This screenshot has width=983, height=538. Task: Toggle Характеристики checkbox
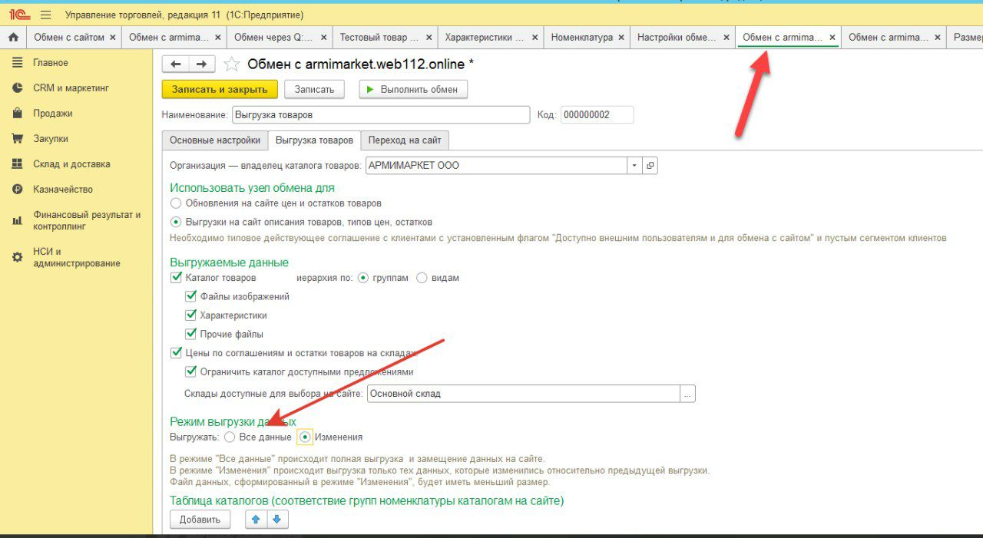click(191, 315)
